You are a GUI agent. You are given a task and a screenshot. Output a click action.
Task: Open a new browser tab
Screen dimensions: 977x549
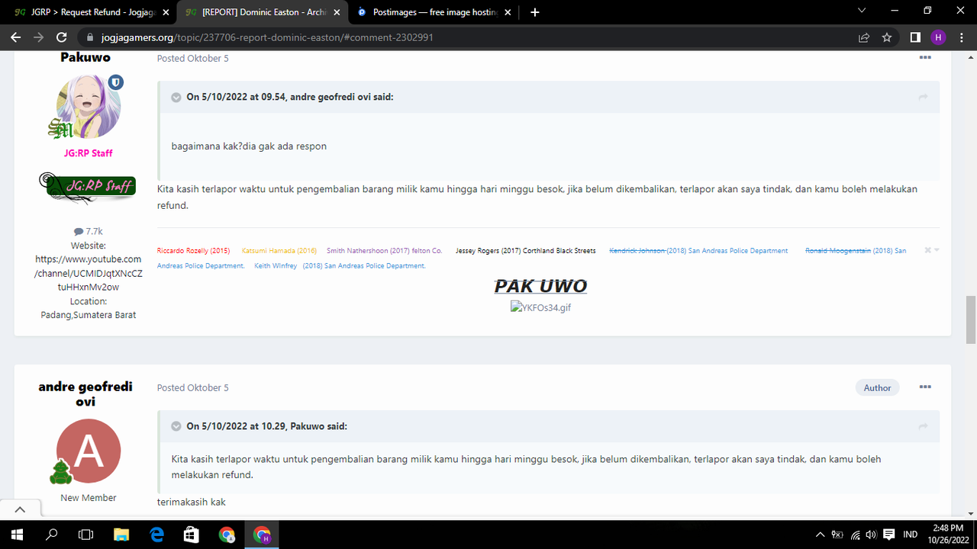point(535,12)
